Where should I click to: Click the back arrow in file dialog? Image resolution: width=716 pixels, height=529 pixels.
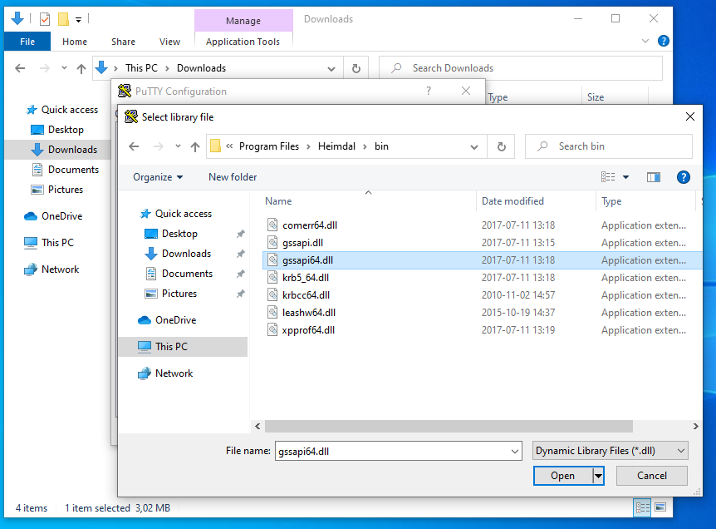(135, 147)
